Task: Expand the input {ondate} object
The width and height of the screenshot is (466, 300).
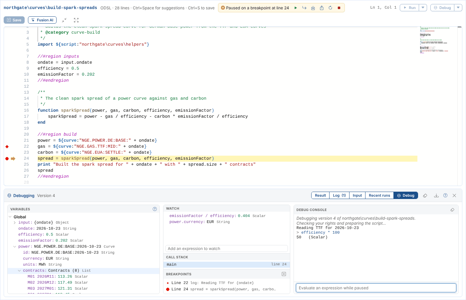Action: coord(15,223)
